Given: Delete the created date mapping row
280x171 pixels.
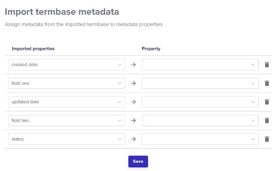Looking at the screenshot, I should pyautogui.click(x=267, y=65).
